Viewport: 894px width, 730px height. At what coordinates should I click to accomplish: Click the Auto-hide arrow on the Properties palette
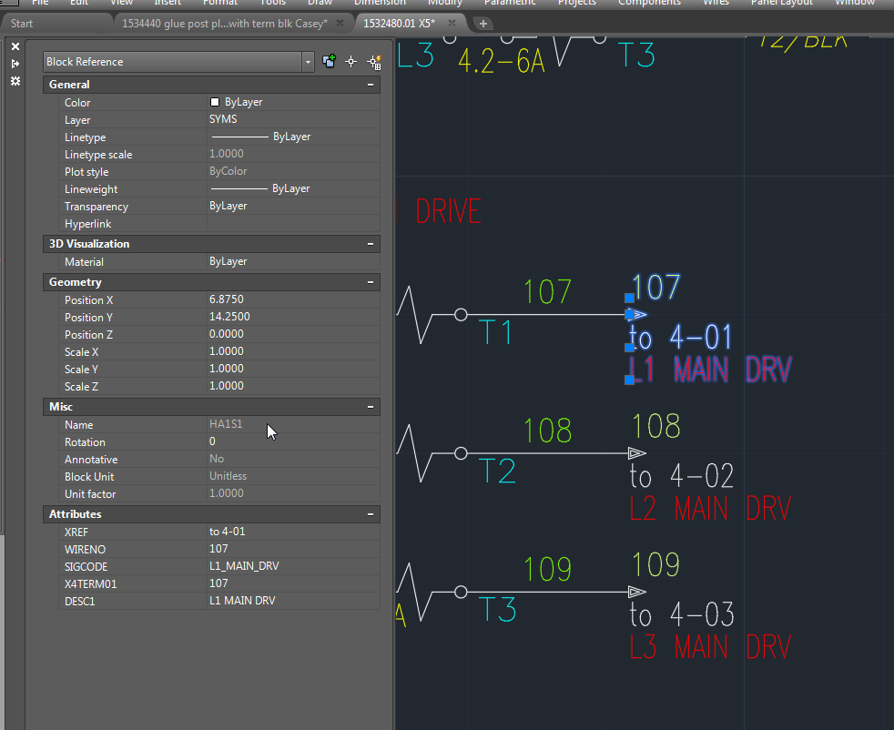[x=15, y=63]
